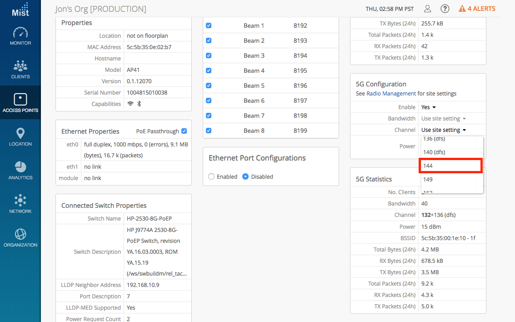Viewport: 515px width, 322px height.
Task: Open Analytics from the sidebar
Action: point(20,171)
